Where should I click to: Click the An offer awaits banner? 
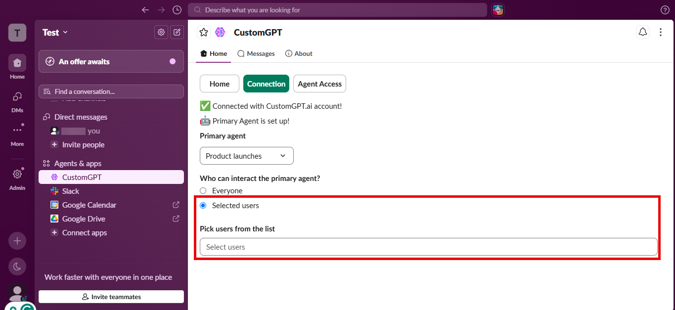coord(111,61)
